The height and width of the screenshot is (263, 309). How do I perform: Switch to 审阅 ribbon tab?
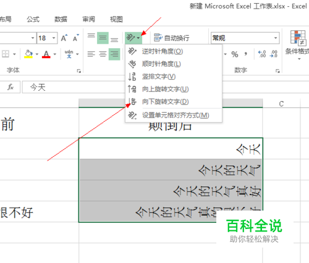point(88,19)
